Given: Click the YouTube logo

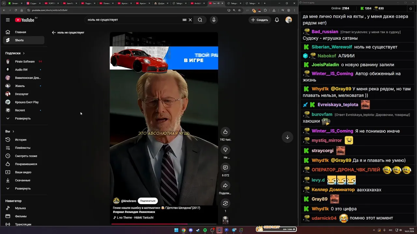Looking at the screenshot, I should tap(25, 20).
